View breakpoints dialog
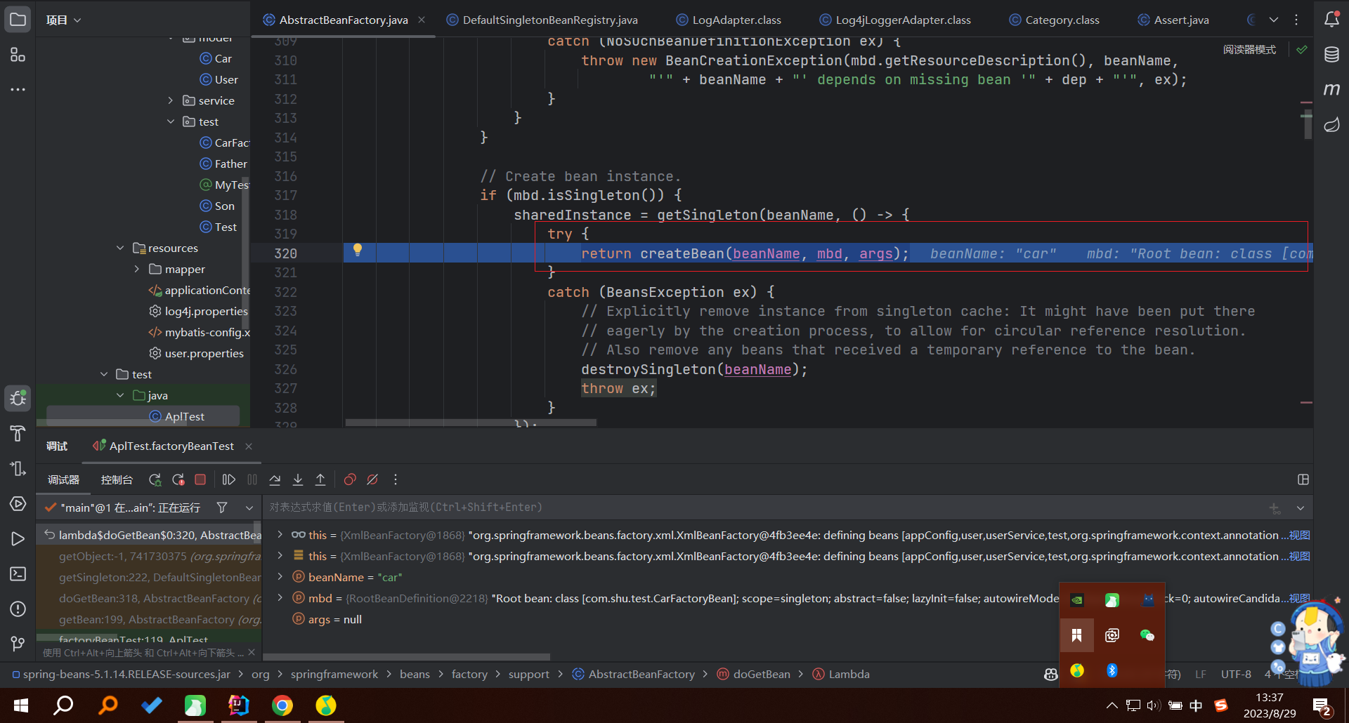 click(x=349, y=479)
